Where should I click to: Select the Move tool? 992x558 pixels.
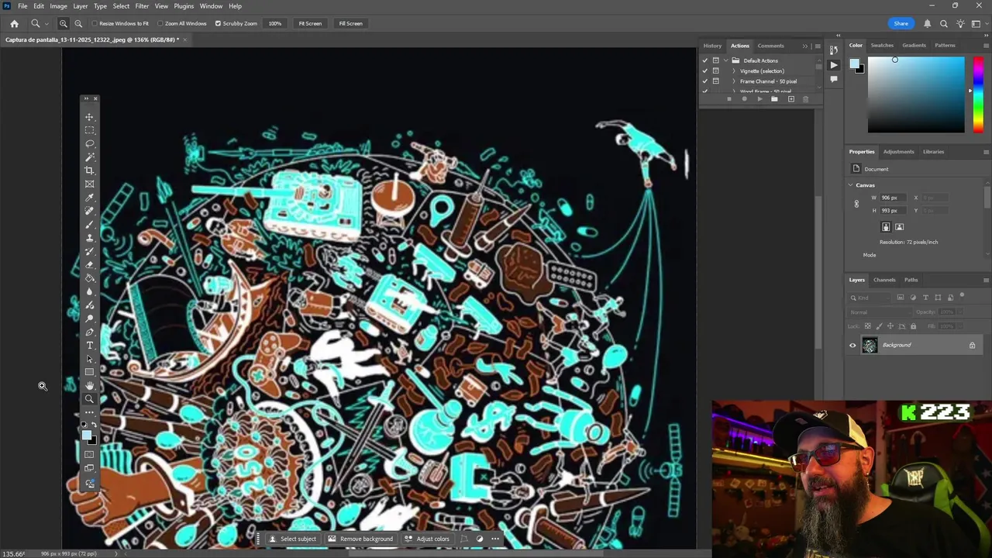[90, 117]
